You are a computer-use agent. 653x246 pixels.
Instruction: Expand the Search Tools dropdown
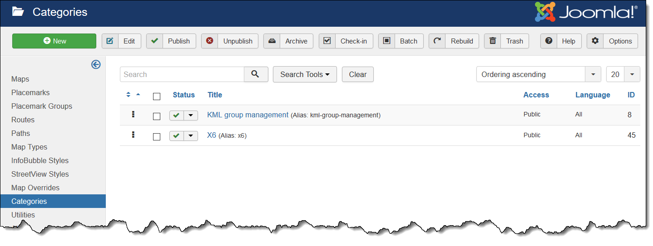coord(305,74)
